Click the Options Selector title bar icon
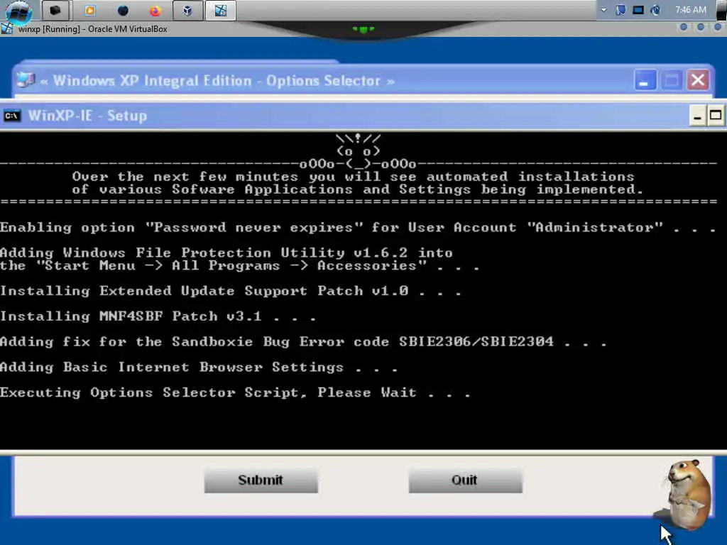This screenshot has height=545, width=727. pos(26,80)
